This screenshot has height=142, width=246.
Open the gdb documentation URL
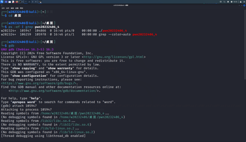tap(54, 91)
